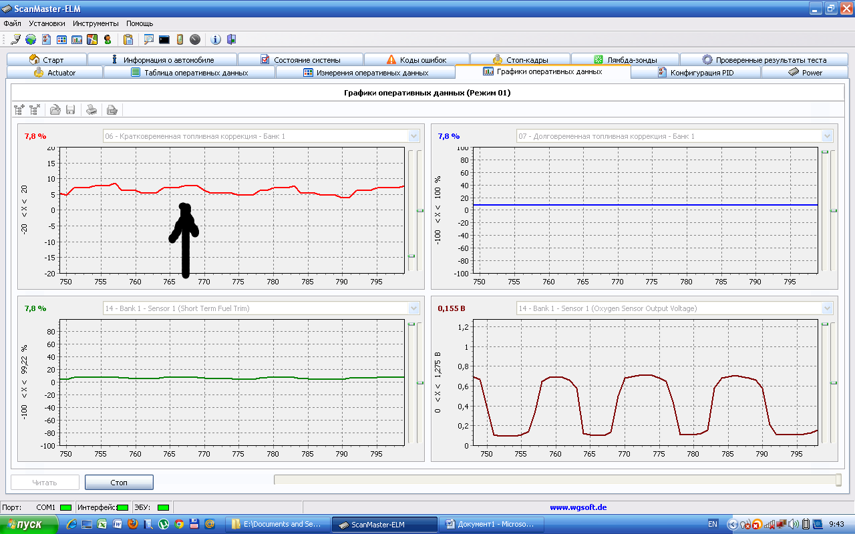This screenshot has height=534, width=855.
Task: Click the magnifier search icon in toolbar
Action: pyautogui.click(x=148, y=39)
